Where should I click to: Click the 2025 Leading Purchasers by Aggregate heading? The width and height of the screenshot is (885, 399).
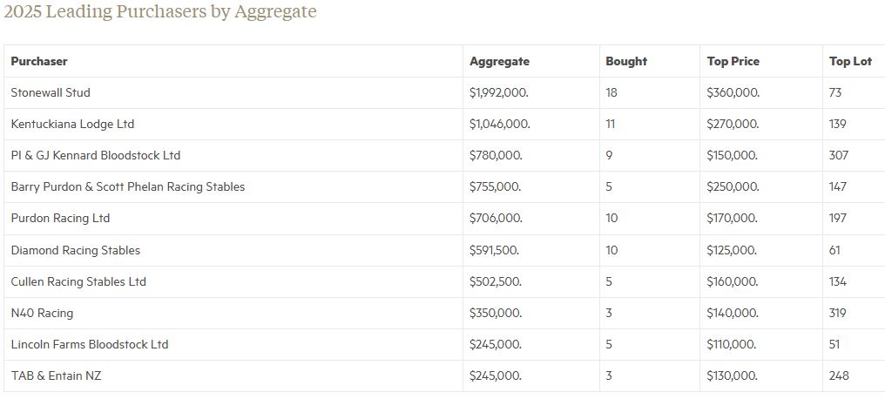coord(160,12)
